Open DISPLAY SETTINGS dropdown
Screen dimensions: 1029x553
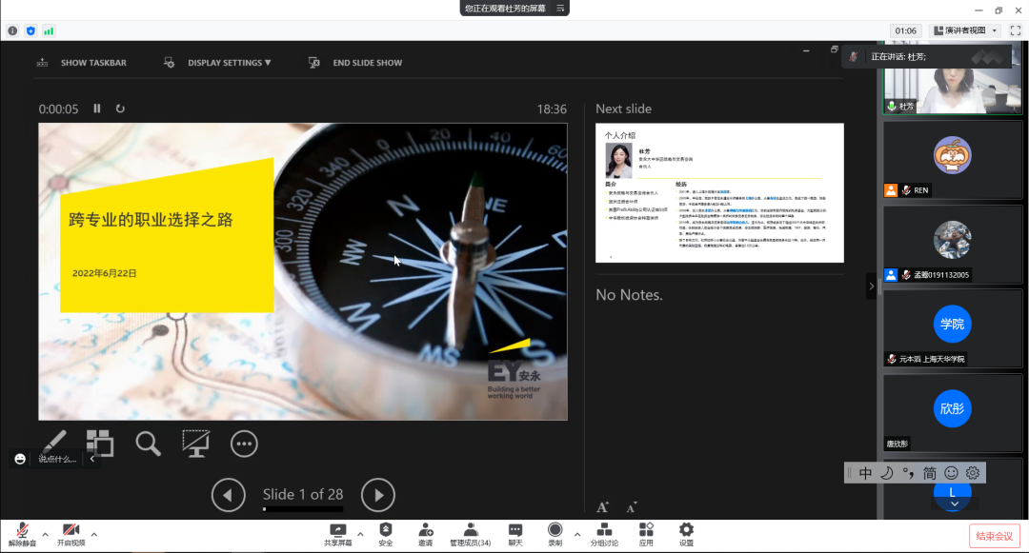point(219,63)
